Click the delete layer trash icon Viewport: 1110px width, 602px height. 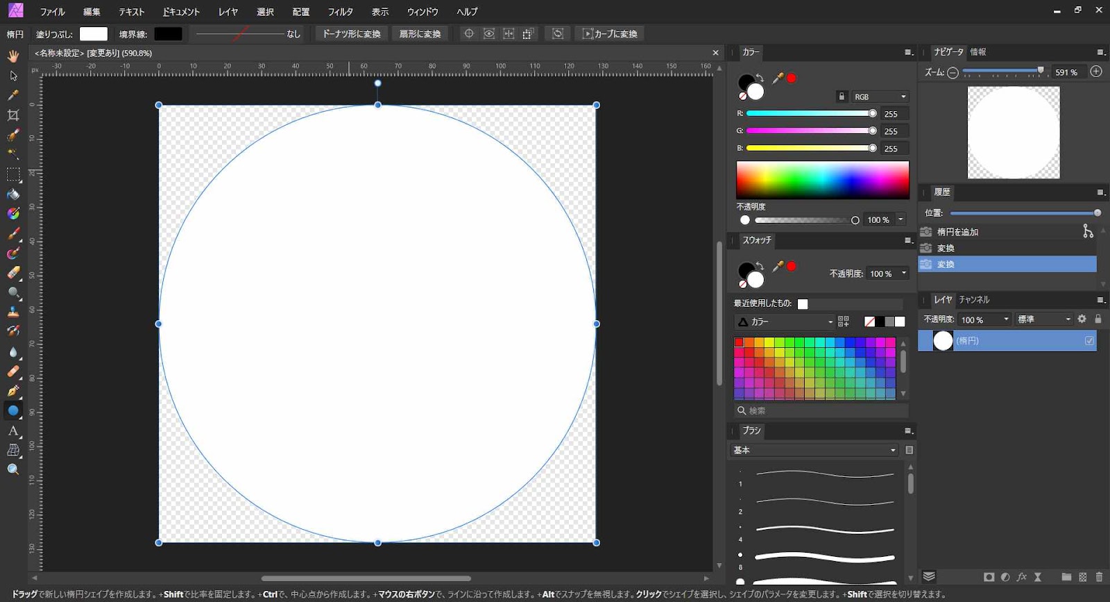pos(1099,577)
